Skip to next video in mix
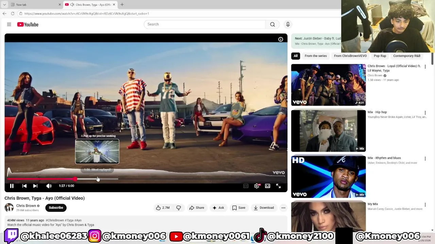The height and width of the screenshot is (244, 435). [x=35, y=186]
